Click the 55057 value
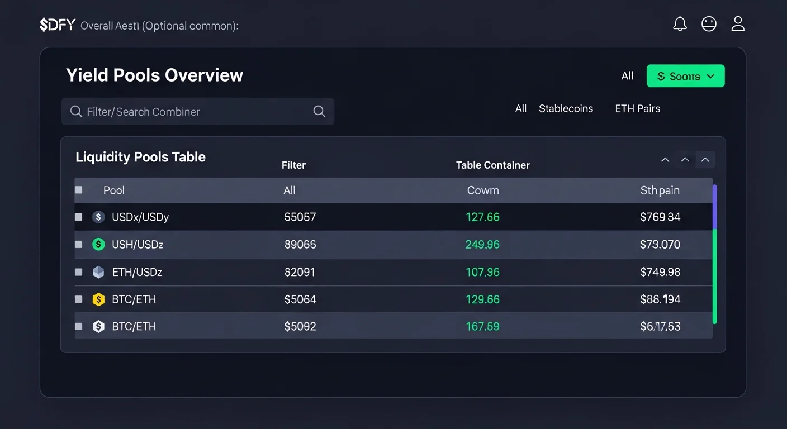 tap(300, 217)
